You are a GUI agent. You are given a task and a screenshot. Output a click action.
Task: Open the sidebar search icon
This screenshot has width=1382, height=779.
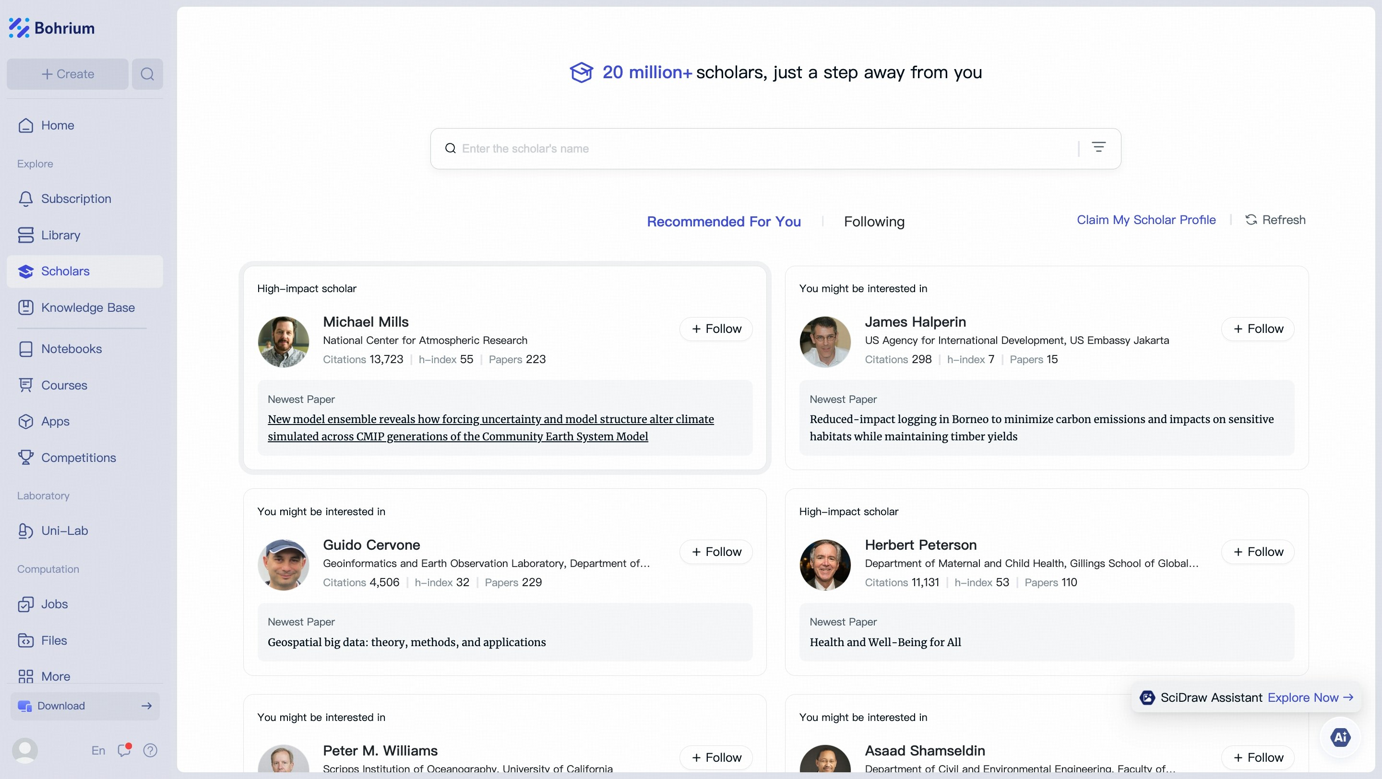(x=147, y=74)
